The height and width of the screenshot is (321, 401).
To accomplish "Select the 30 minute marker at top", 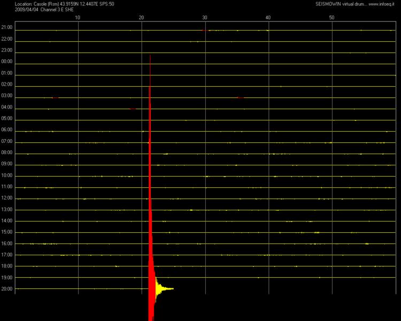I will tap(205, 18).
